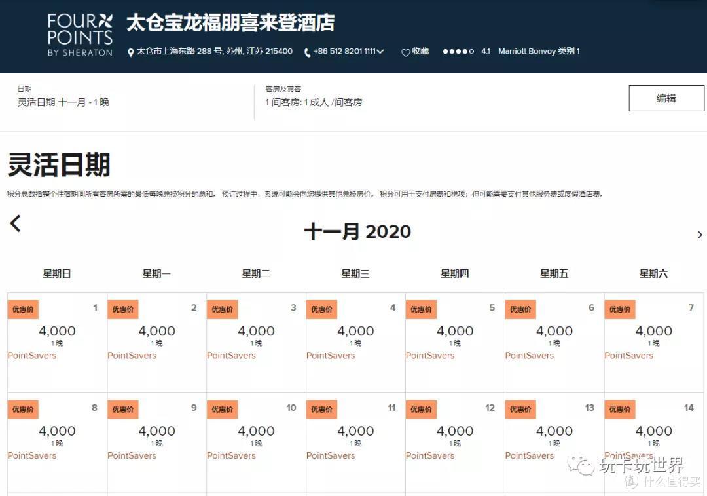Select November 7 calendar cell
The height and width of the screenshot is (496, 707).
654,343
